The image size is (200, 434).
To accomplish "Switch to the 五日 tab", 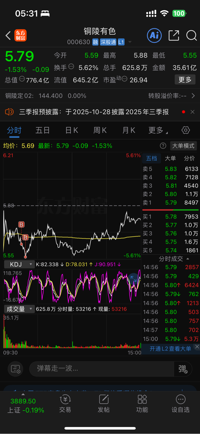I will (x=43, y=130).
